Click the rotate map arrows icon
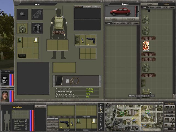176x132 pixels. click(108, 105)
